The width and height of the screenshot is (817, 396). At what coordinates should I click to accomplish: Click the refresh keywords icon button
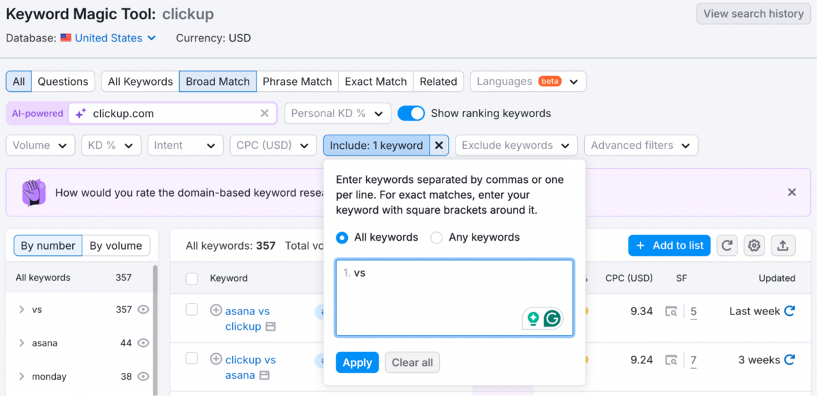[727, 246]
